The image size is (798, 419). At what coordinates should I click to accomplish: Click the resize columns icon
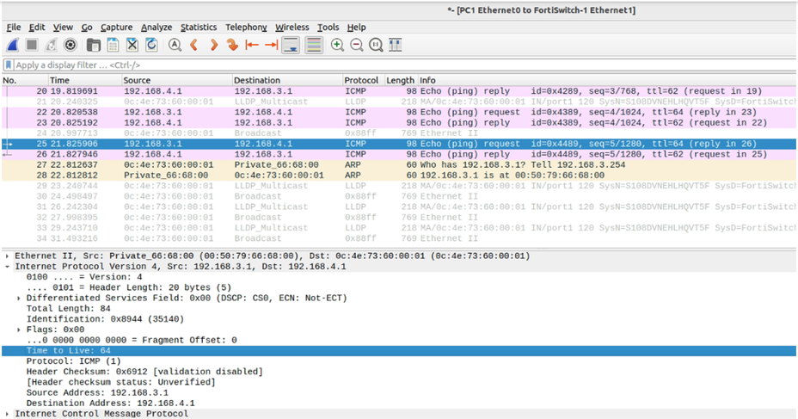396,45
